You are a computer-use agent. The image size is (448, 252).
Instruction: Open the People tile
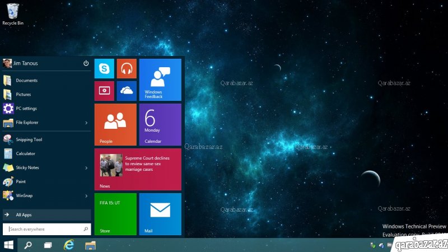coord(115,124)
